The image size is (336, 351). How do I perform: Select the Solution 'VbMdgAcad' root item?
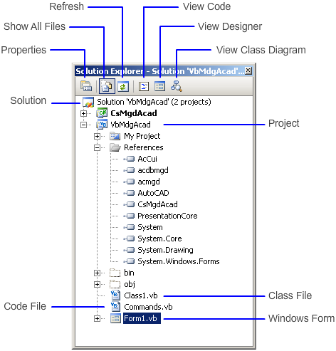pos(154,102)
